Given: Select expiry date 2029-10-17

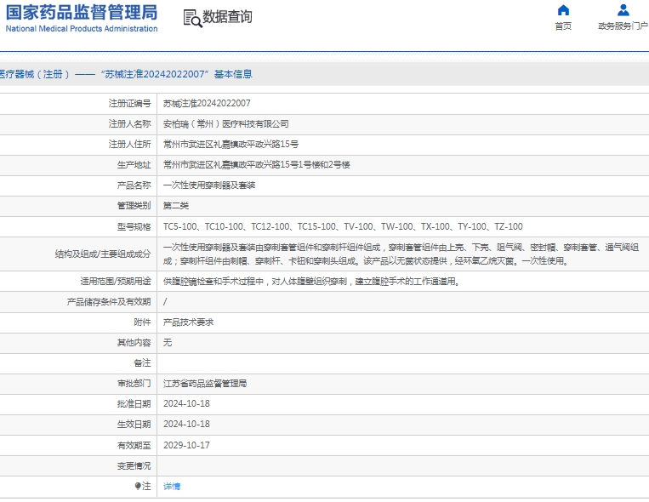Looking at the screenshot, I should coord(186,445).
